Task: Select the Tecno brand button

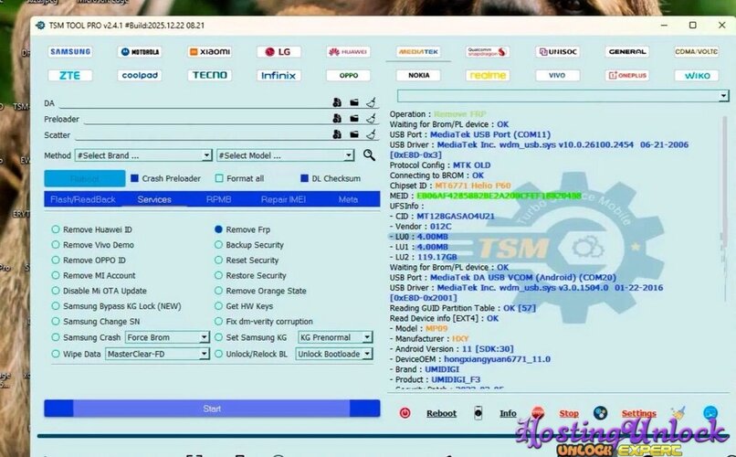Action: click(x=209, y=75)
